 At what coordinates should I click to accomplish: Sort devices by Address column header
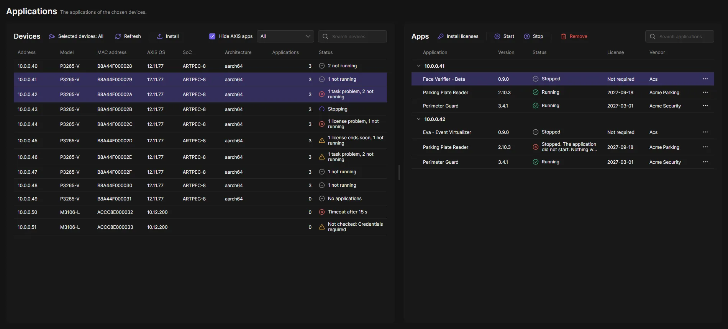[x=26, y=52]
